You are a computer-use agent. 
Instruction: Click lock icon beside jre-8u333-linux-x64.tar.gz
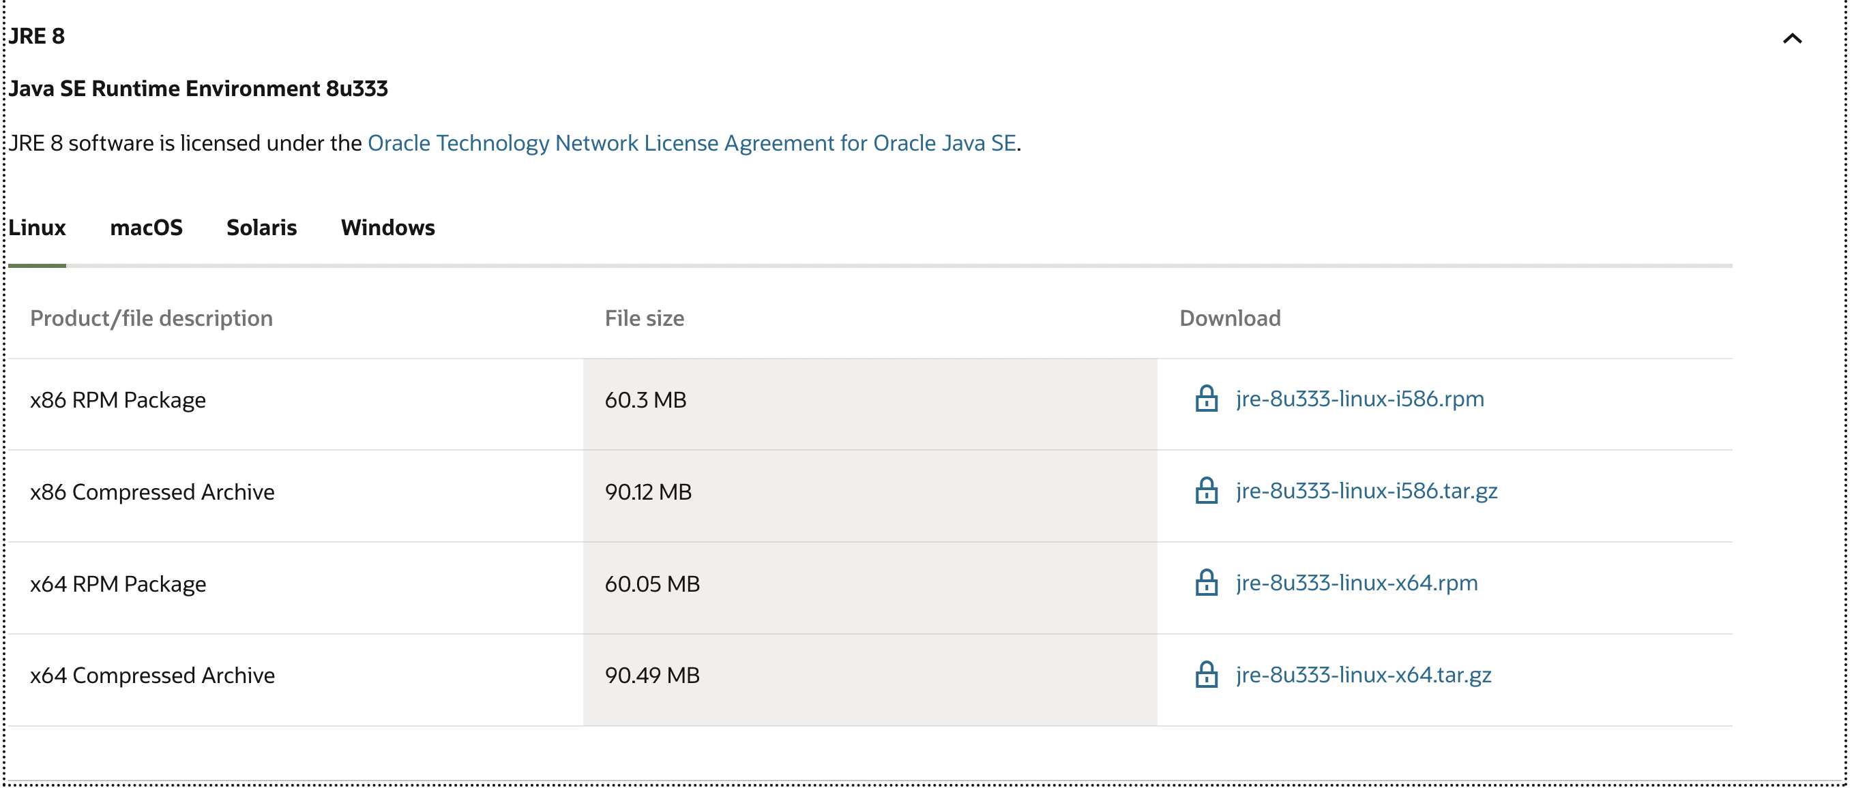(1206, 675)
